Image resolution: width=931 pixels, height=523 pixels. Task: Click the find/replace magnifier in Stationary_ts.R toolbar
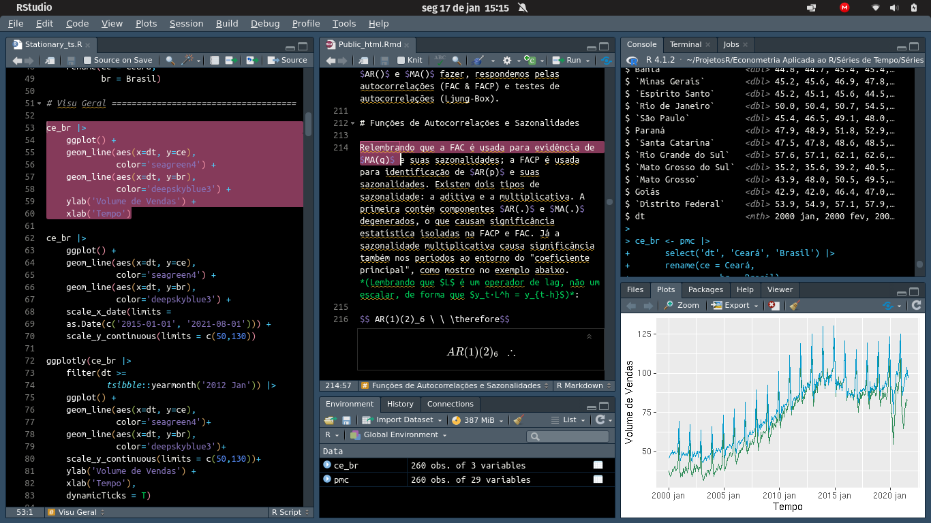pos(170,60)
